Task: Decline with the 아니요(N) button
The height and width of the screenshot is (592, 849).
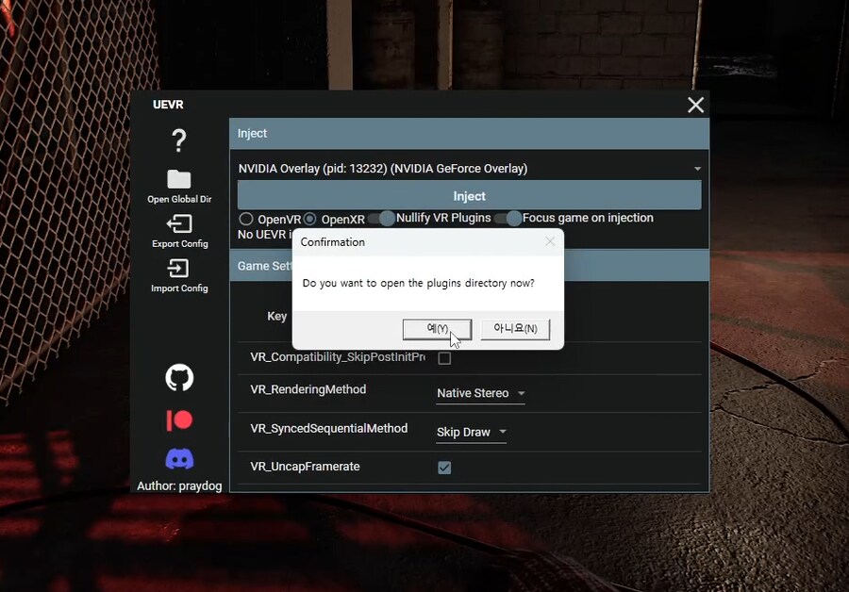Action: (515, 329)
